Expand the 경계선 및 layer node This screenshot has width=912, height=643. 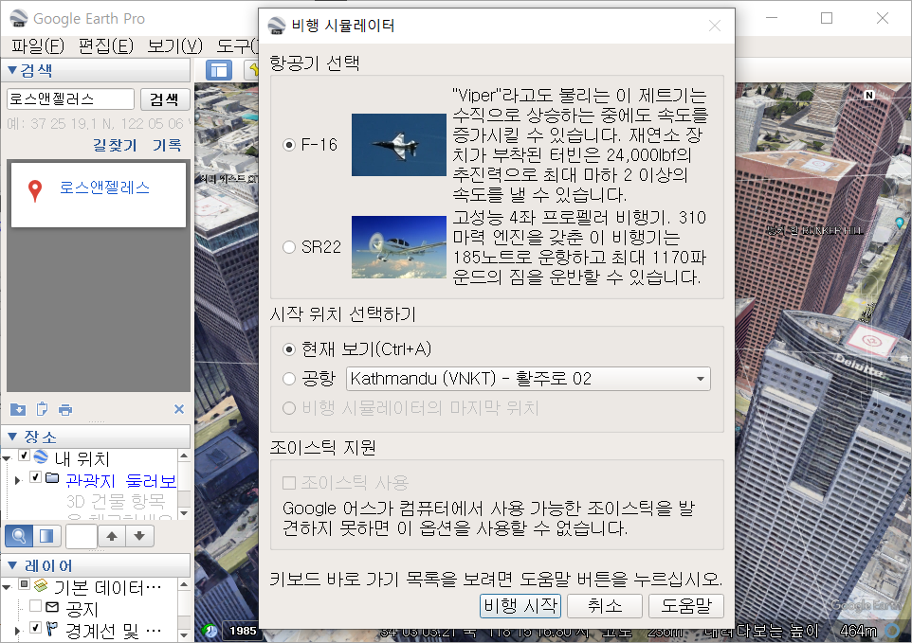(17, 631)
